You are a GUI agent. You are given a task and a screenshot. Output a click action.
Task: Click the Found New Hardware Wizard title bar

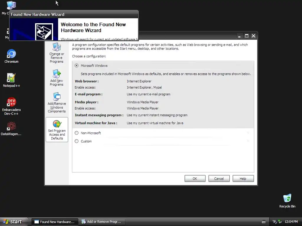click(74, 14)
